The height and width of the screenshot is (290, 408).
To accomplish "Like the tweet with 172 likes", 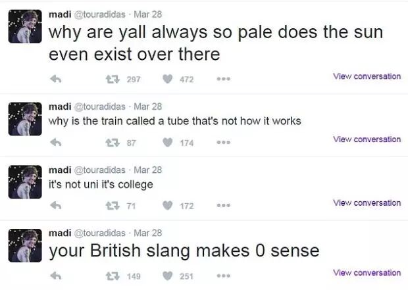I will [x=168, y=205].
